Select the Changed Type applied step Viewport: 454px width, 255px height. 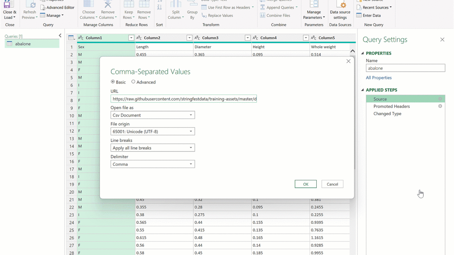(387, 114)
